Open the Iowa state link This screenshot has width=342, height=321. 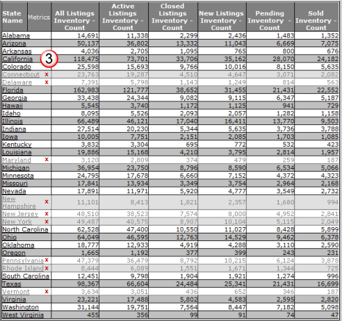tap(10, 137)
